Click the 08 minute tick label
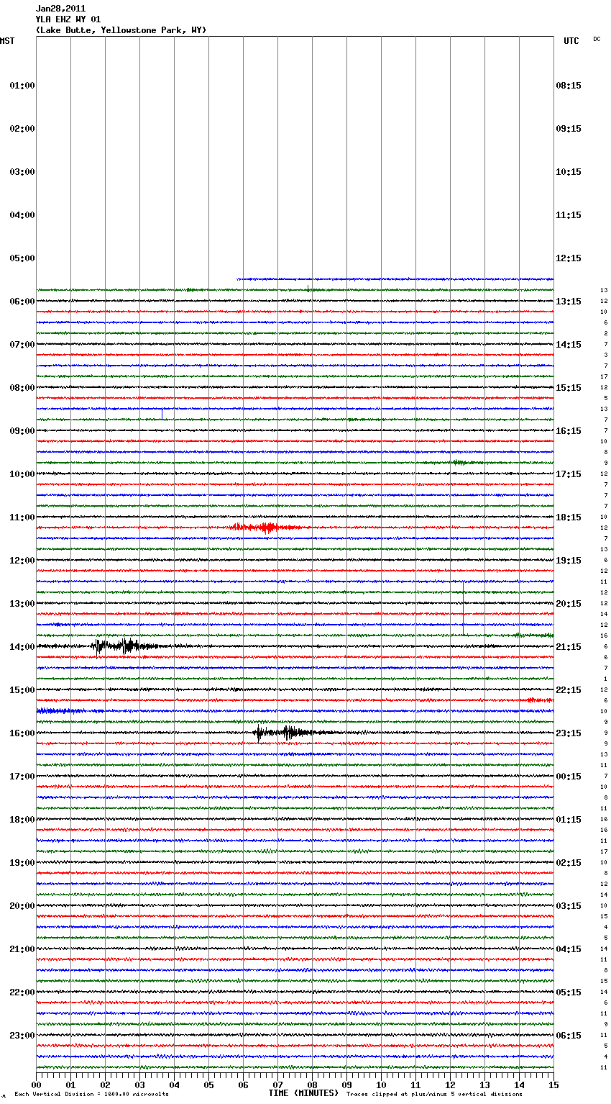 [312, 1085]
